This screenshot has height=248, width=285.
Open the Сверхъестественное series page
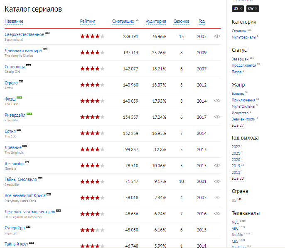(x=24, y=34)
